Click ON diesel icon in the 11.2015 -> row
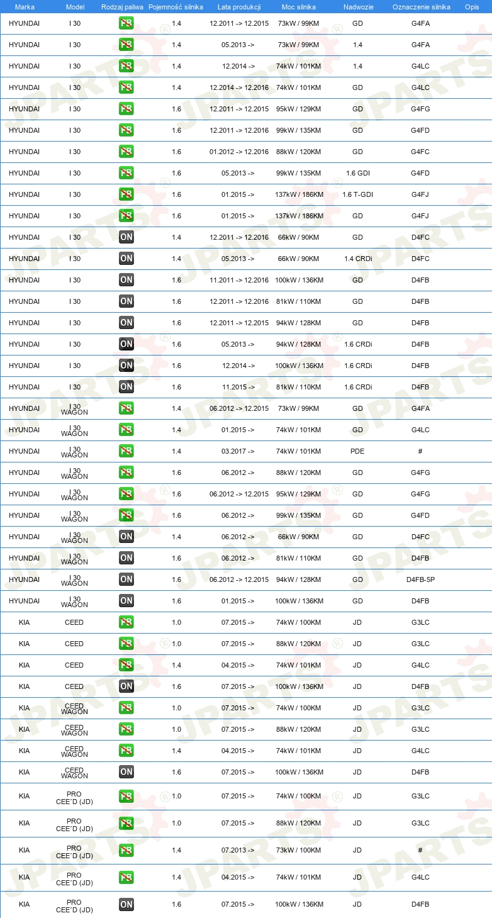 126,387
